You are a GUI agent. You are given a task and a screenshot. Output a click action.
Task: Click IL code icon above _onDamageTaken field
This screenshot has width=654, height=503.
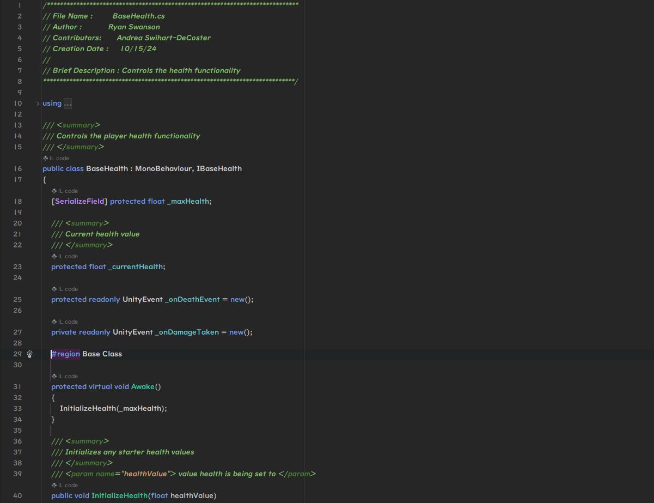54,322
